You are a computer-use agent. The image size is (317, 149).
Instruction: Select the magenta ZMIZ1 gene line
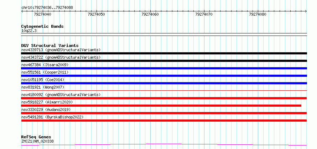(x=164, y=145)
